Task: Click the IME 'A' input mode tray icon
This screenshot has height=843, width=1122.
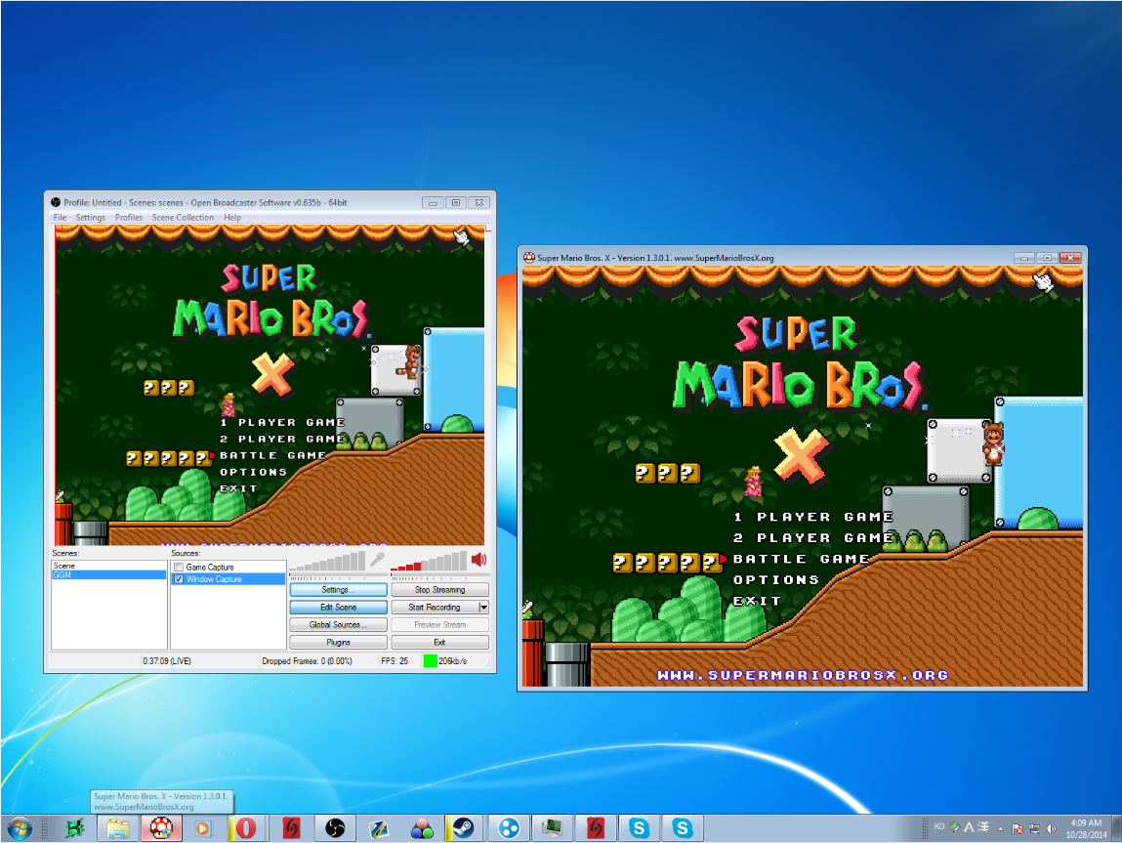Action: [x=969, y=827]
